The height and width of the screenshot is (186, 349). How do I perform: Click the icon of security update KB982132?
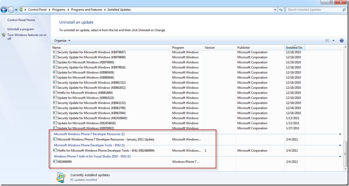point(55,103)
